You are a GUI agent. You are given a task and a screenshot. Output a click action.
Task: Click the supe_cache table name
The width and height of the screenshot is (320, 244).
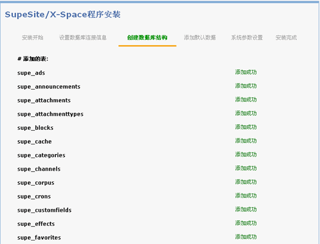(35, 142)
